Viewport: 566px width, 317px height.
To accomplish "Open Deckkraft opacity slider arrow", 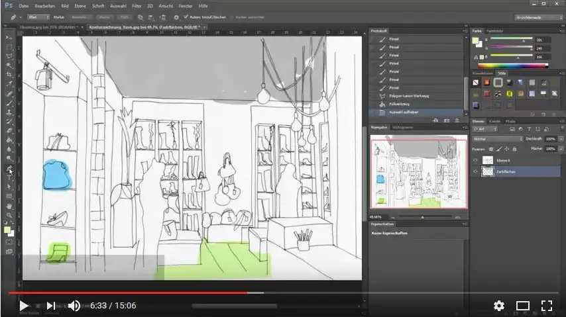I will [561, 139].
